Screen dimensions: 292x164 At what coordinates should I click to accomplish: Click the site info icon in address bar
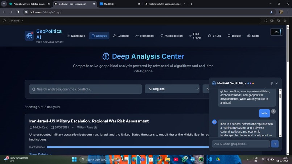26,12
